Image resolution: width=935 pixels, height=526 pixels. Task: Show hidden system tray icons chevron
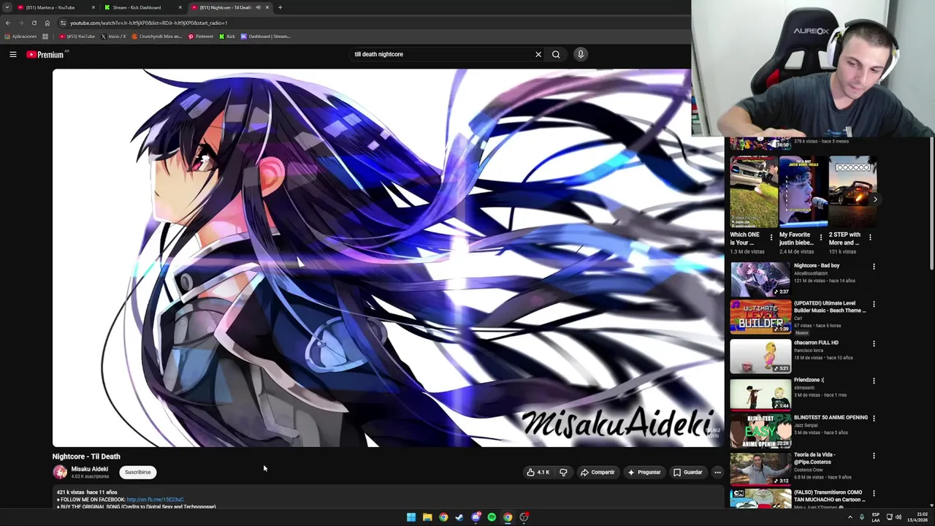pos(850,517)
